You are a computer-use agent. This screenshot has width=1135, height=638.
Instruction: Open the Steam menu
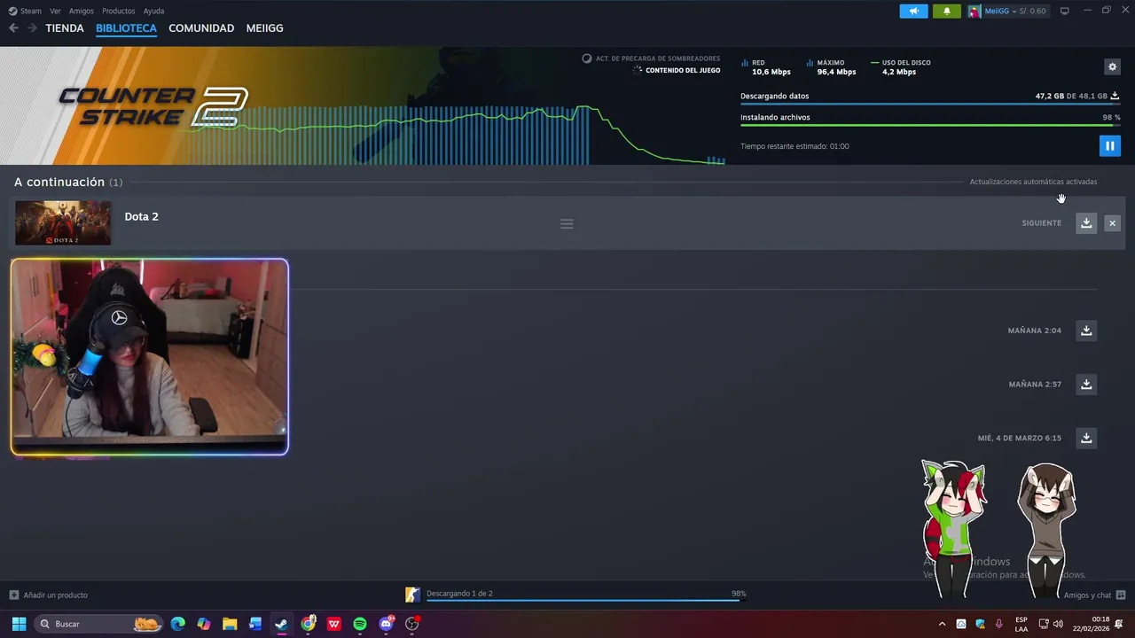coord(25,11)
